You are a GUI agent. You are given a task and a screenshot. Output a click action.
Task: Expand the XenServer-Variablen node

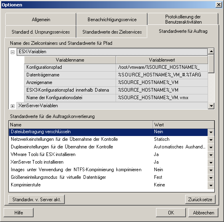tap(12, 106)
